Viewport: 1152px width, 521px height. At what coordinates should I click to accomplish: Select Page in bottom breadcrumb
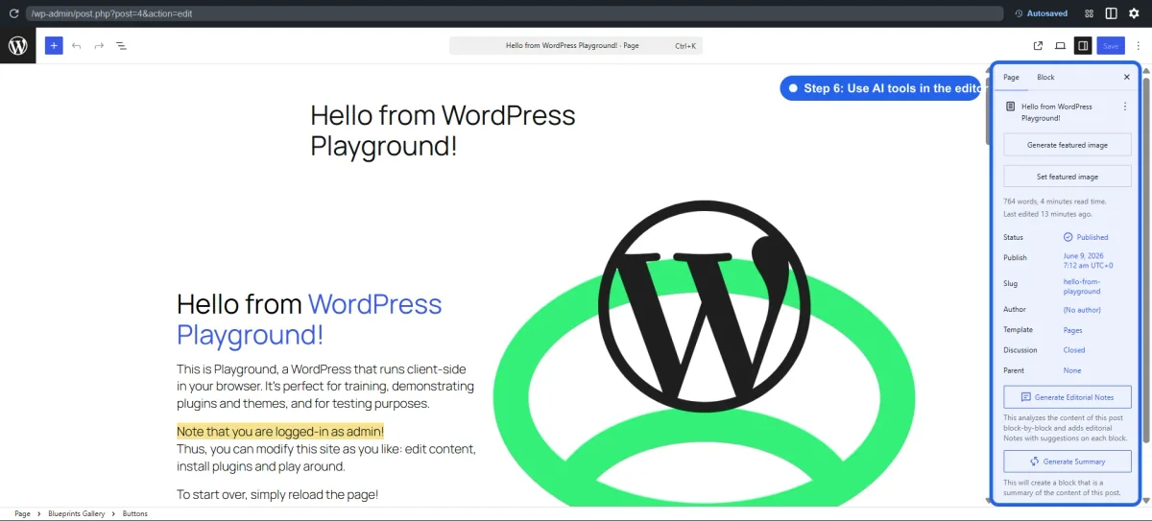pyautogui.click(x=22, y=513)
